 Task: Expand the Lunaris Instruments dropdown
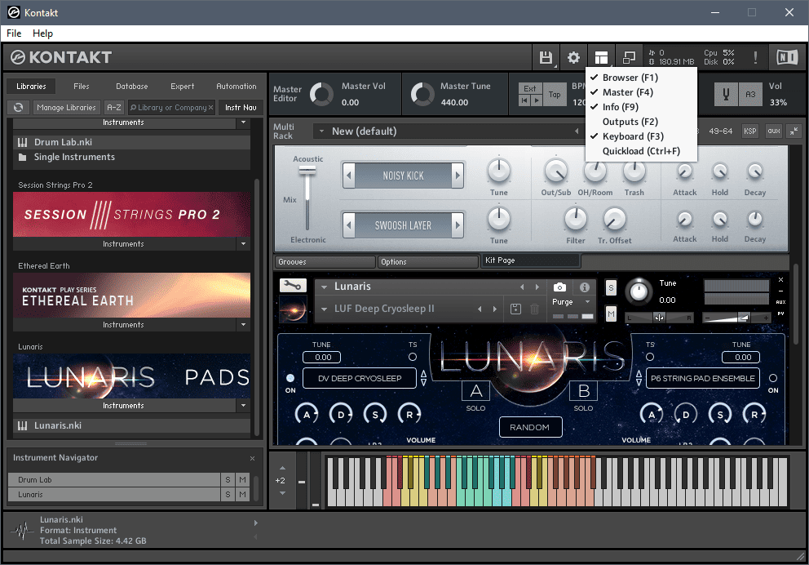click(242, 406)
